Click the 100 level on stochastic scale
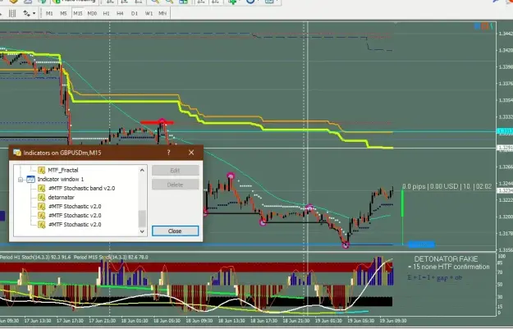 [x=502, y=256]
